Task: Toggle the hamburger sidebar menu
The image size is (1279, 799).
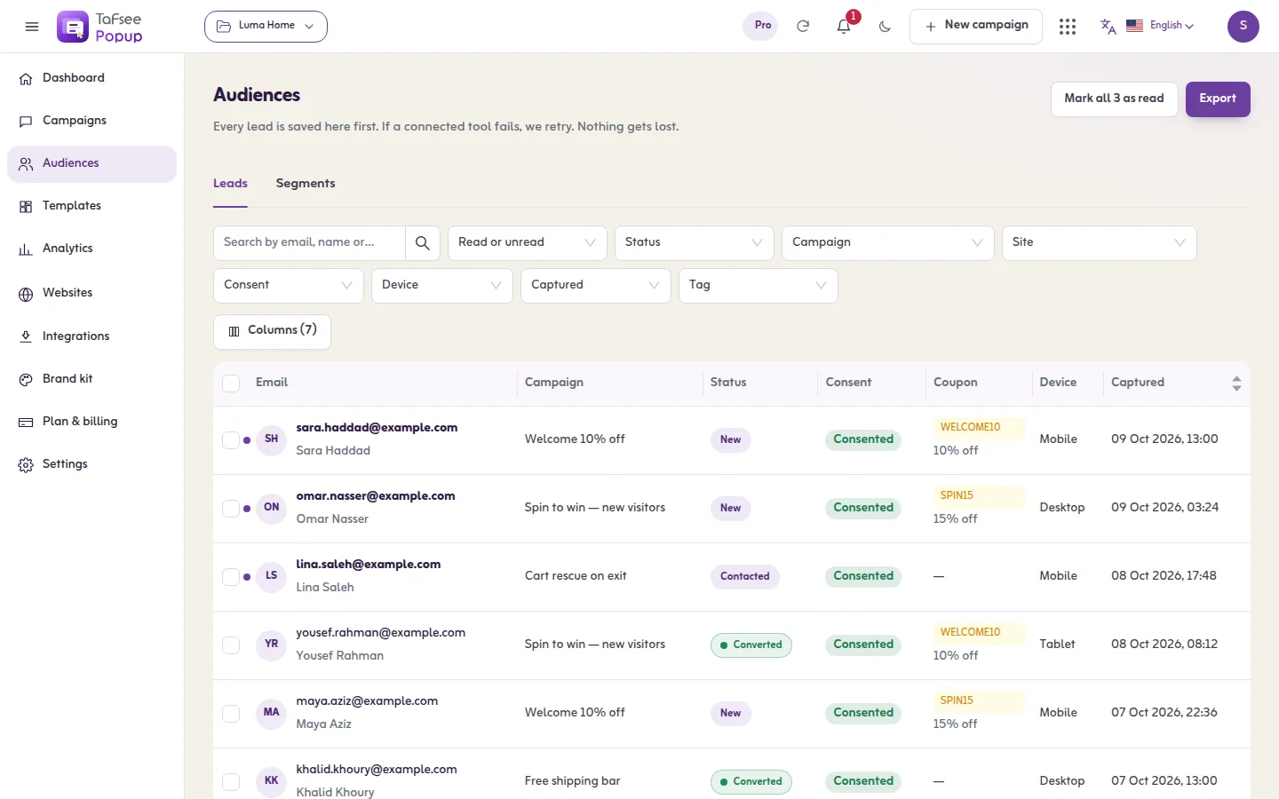Action: coord(32,27)
